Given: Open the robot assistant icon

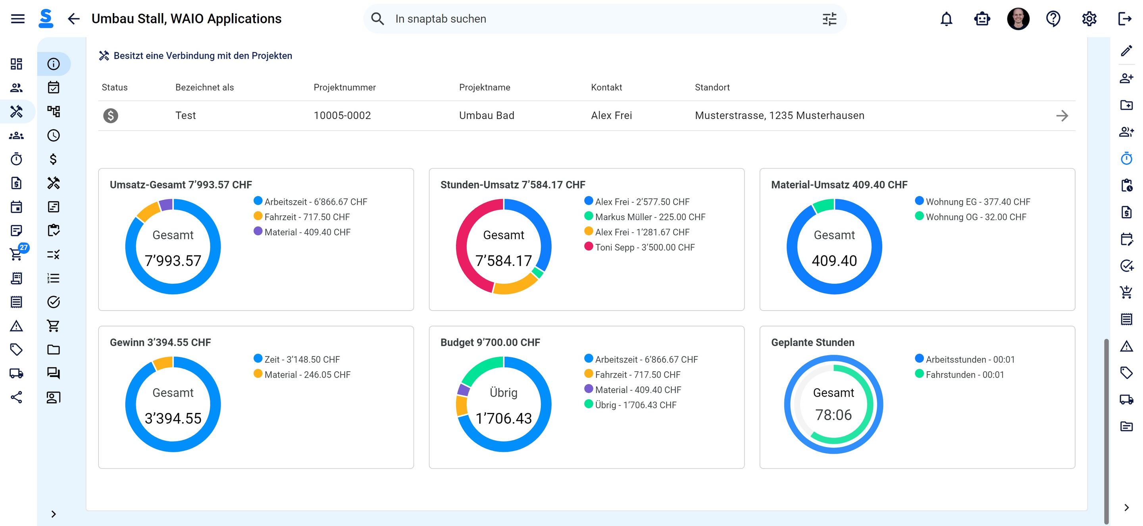Looking at the screenshot, I should 982,19.
